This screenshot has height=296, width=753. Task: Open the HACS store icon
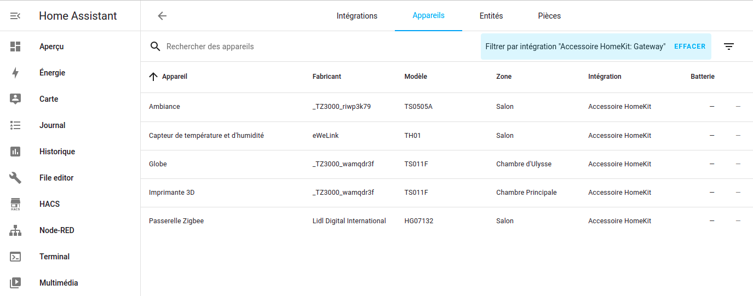15,204
